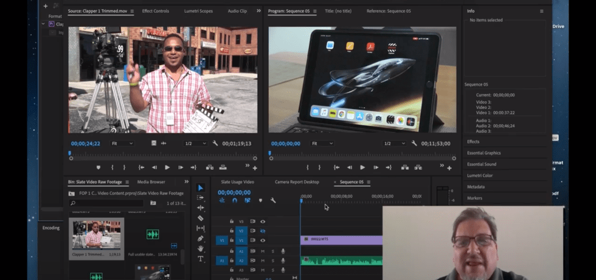This screenshot has width=596, height=280.
Task: Select the Hand tool
Action: 201,248
